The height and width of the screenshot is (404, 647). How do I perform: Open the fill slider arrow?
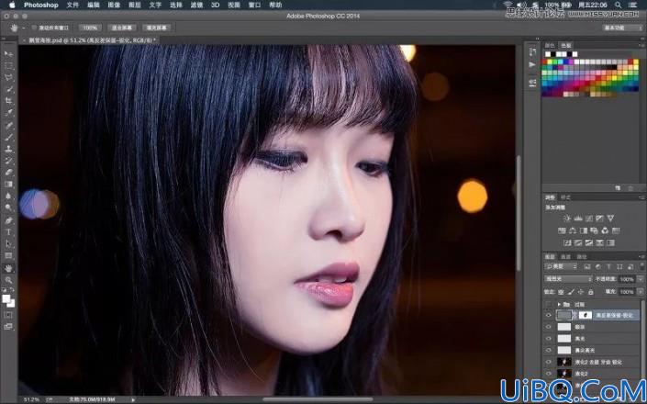coord(640,292)
